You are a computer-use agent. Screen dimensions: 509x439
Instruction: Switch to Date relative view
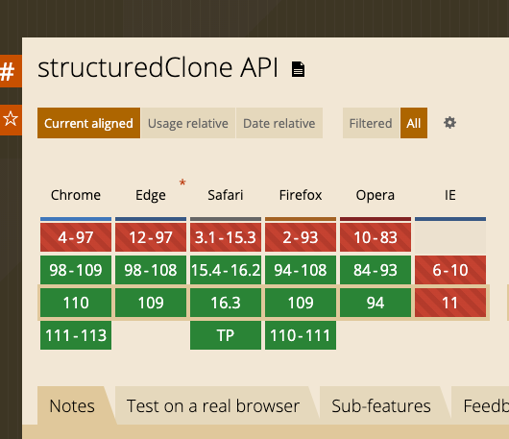279,123
